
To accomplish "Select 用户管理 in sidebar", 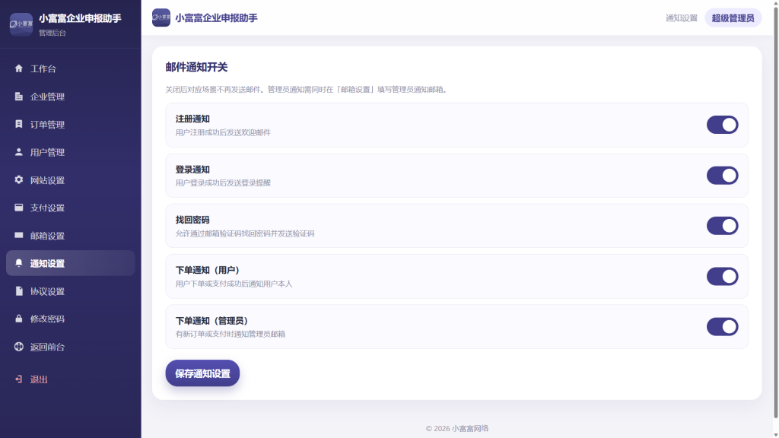I will [x=71, y=152].
